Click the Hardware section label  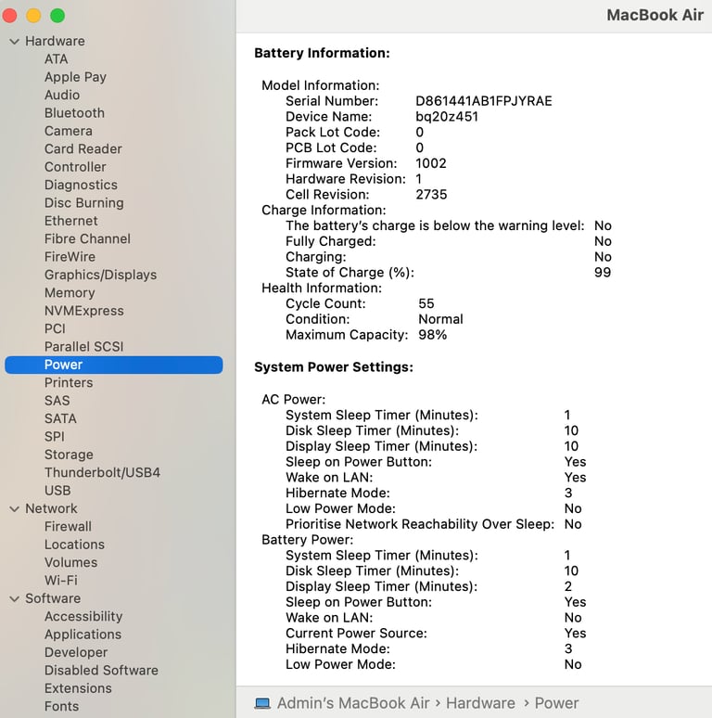pyautogui.click(x=55, y=41)
